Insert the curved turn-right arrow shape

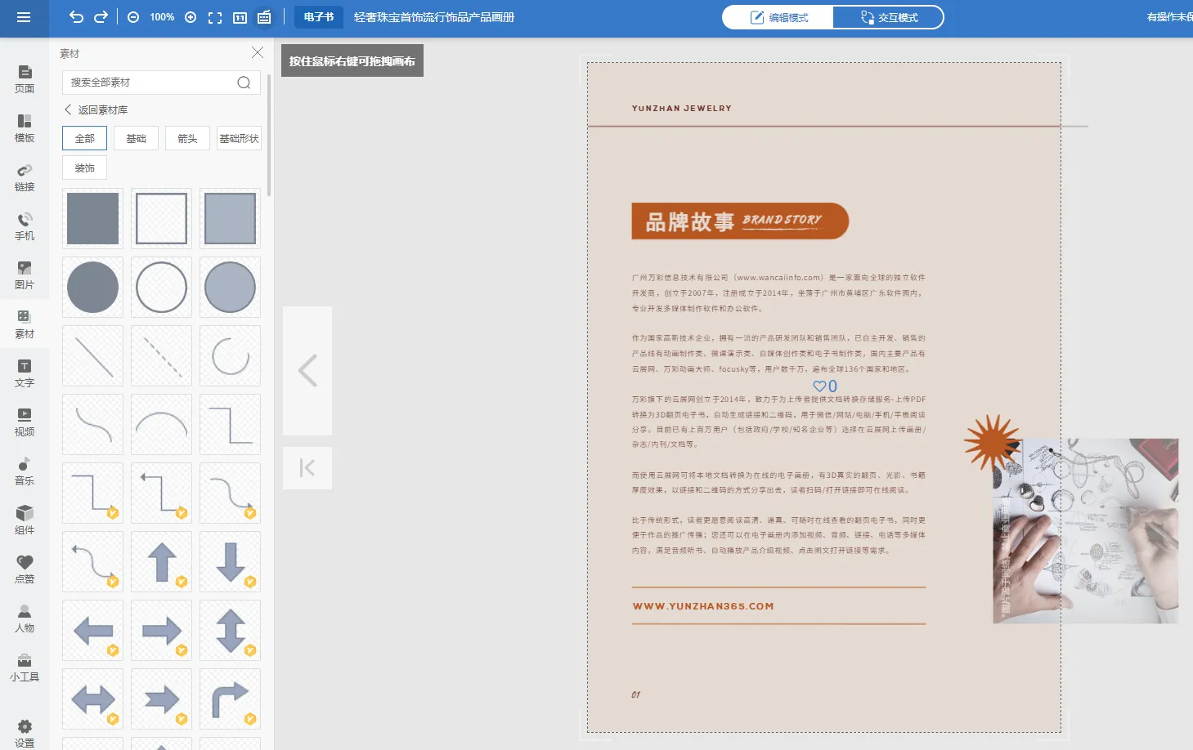tap(230, 699)
